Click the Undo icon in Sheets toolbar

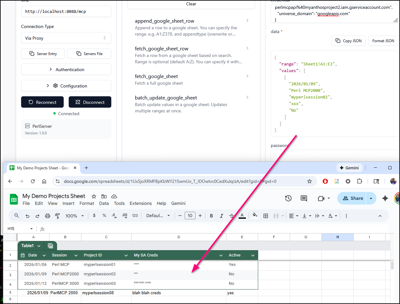coord(27,216)
